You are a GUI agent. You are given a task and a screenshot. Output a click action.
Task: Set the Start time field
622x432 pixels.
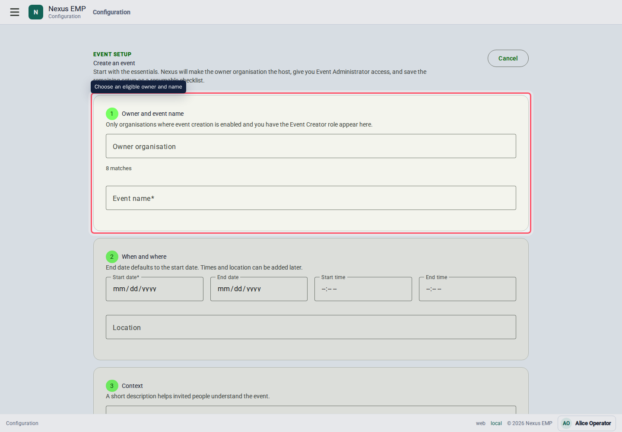(x=363, y=289)
